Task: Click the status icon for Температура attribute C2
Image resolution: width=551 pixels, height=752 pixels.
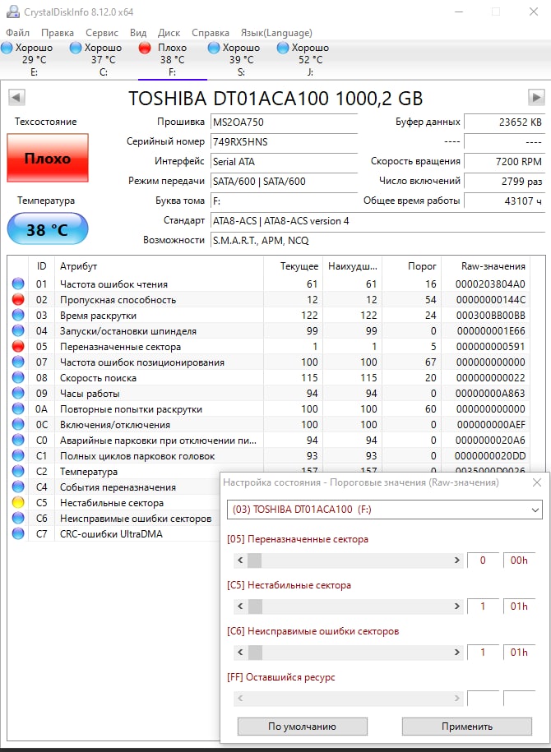Action: (18, 472)
